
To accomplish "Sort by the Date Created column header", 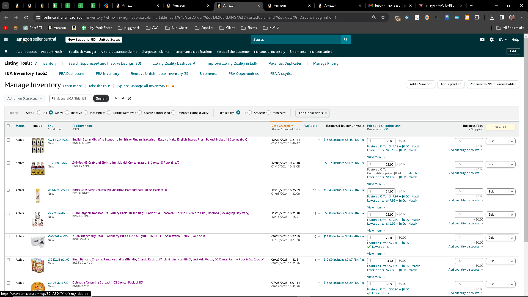I will coord(282,126).
